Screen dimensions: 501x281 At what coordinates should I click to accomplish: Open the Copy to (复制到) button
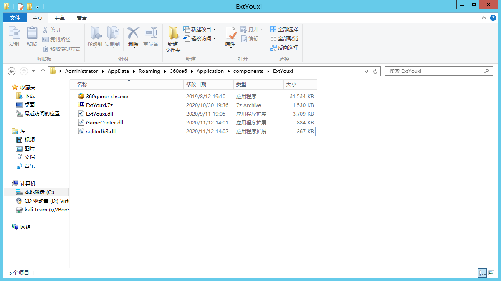(112, 37)
